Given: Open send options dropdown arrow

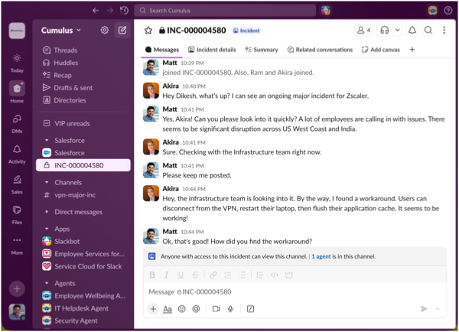Looking at the screenshot, I should click(x=438, y=309).
